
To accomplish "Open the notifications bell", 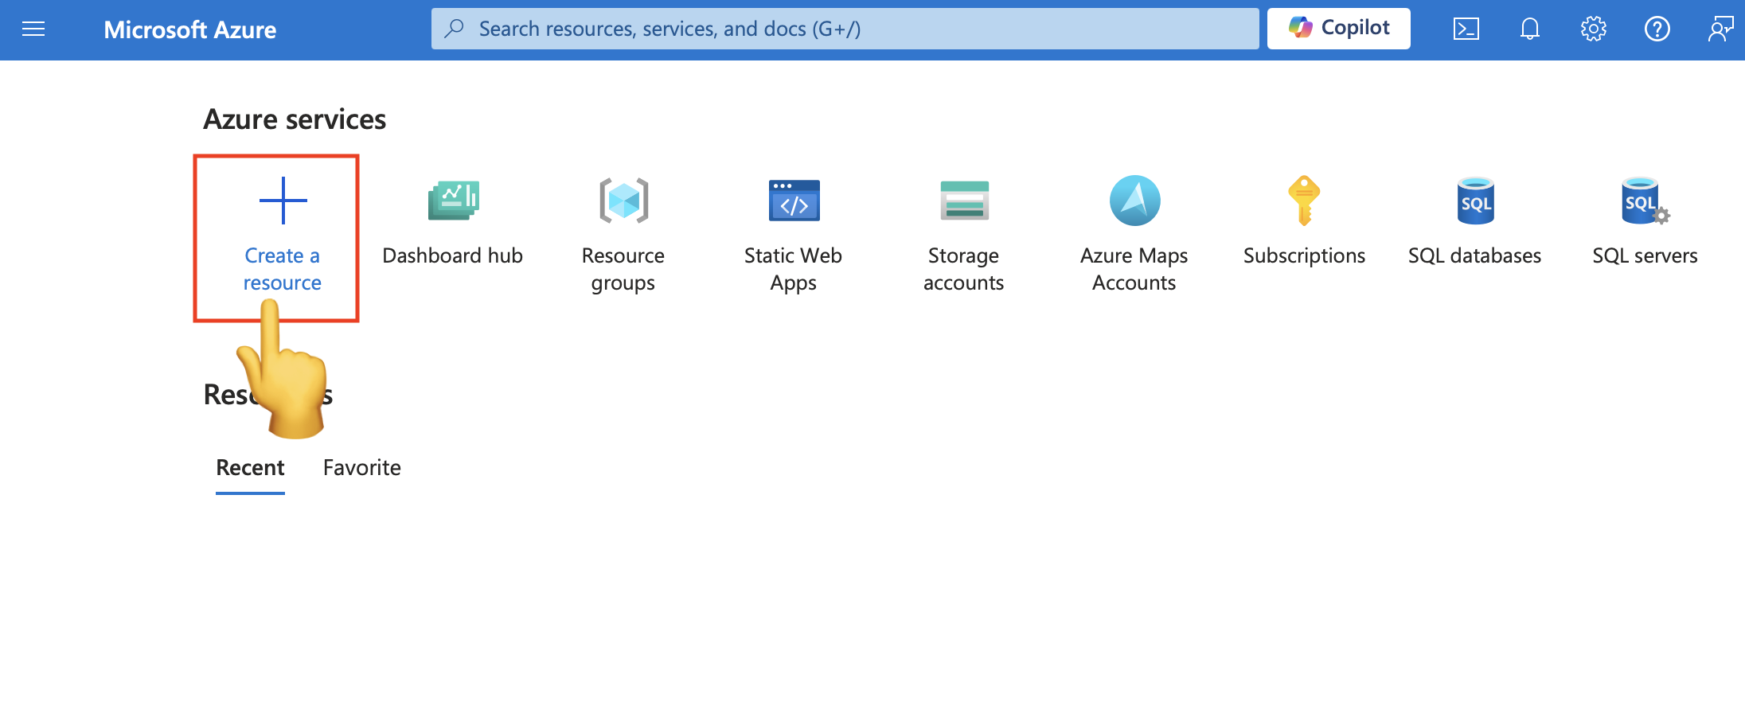I will tap(1529, 29).
